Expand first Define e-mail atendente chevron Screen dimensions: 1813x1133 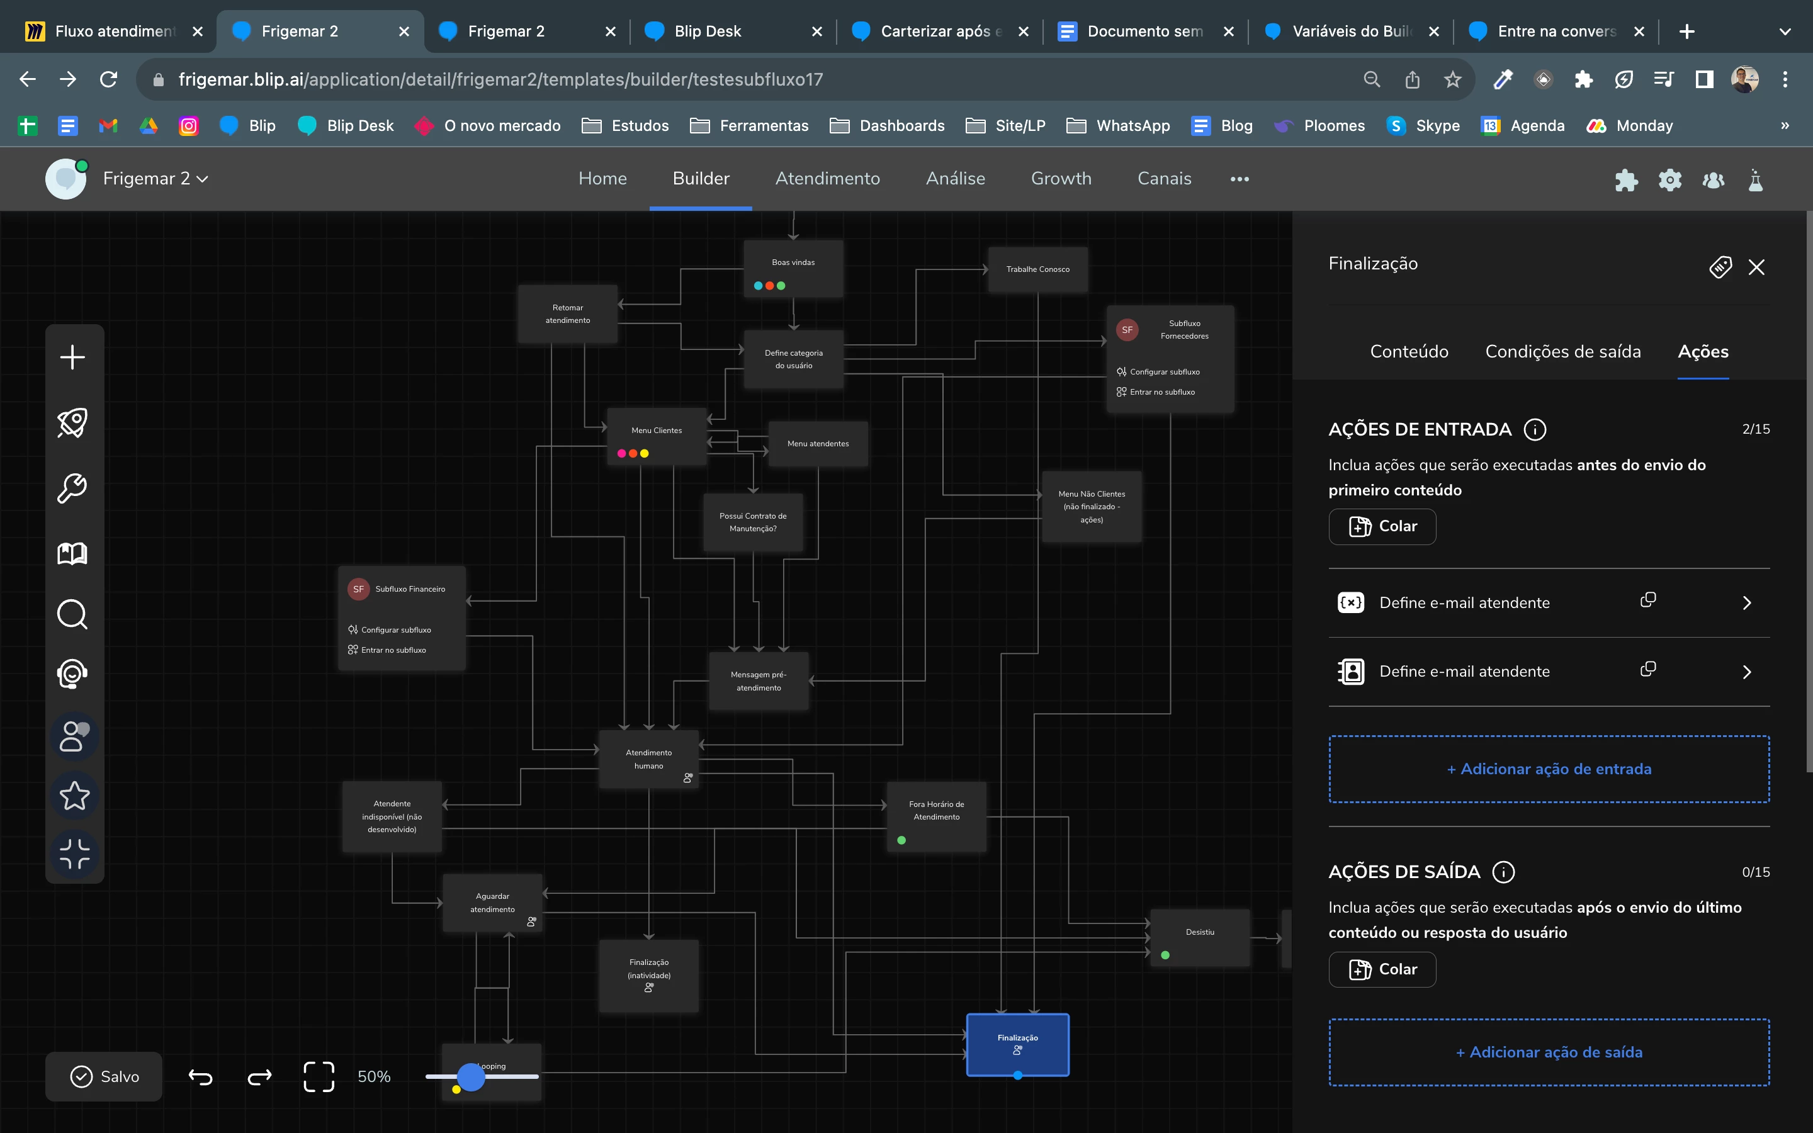[x=1746, y=603]
